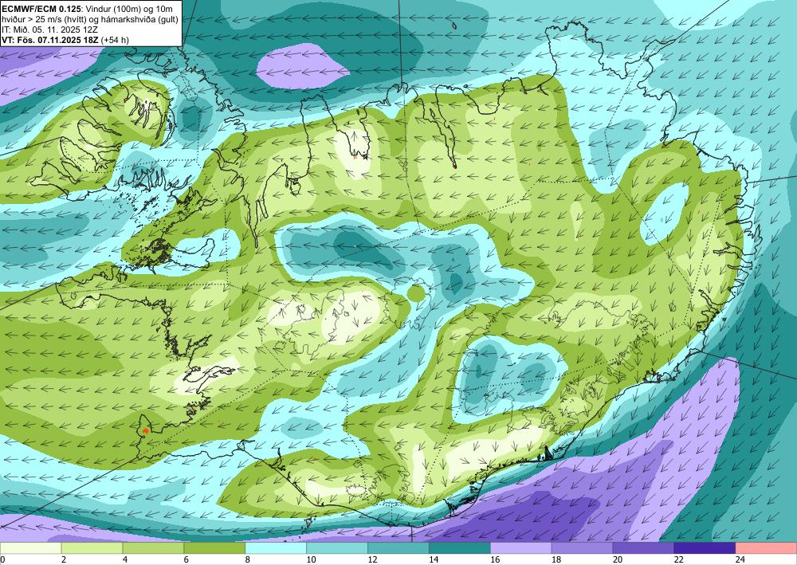Click the legend scale label "6"
Image resolution: width=797 pixels, height=565 pixels.
(186, 559)
